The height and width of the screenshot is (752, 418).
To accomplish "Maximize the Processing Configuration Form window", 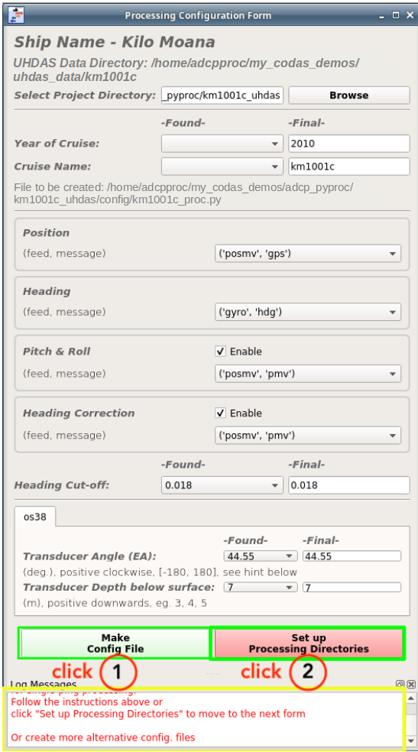I will point(396,15).
